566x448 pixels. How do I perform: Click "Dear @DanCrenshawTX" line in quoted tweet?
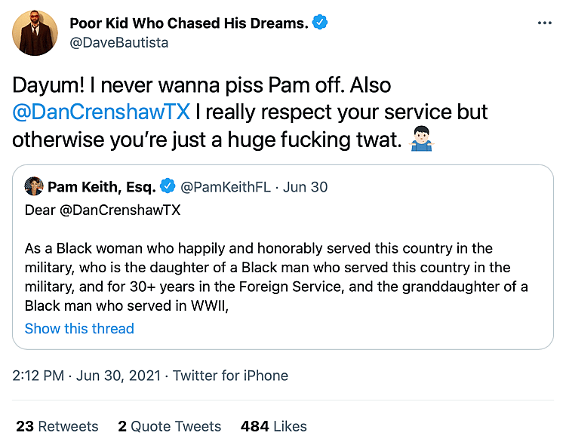pos(103,210)
